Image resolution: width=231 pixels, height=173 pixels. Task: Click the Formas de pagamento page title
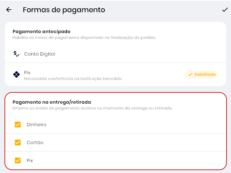[64, 10]
